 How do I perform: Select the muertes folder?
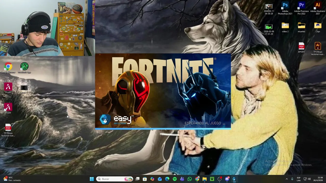coord(301,27)
